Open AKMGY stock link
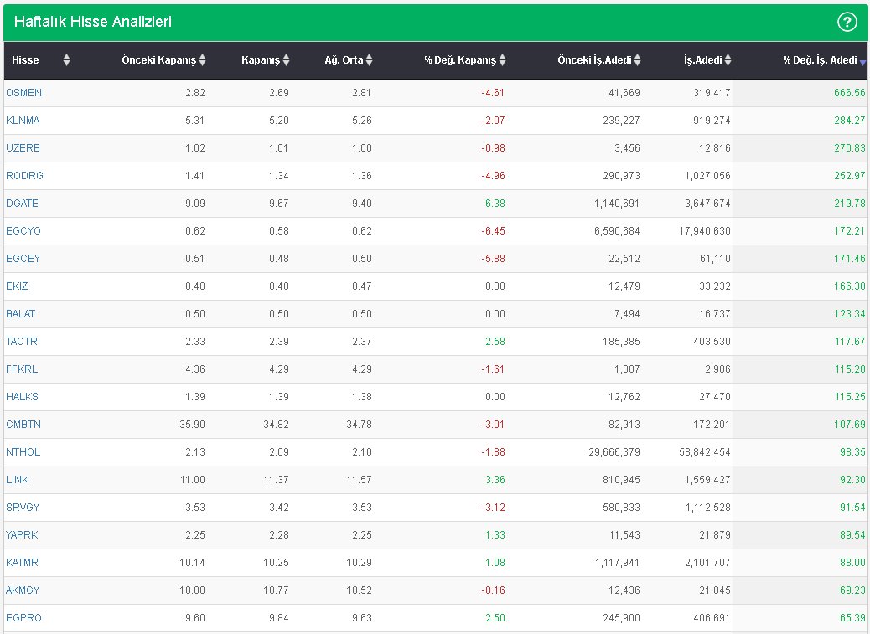This screenshot has width=870, height=634. [23, 590]
